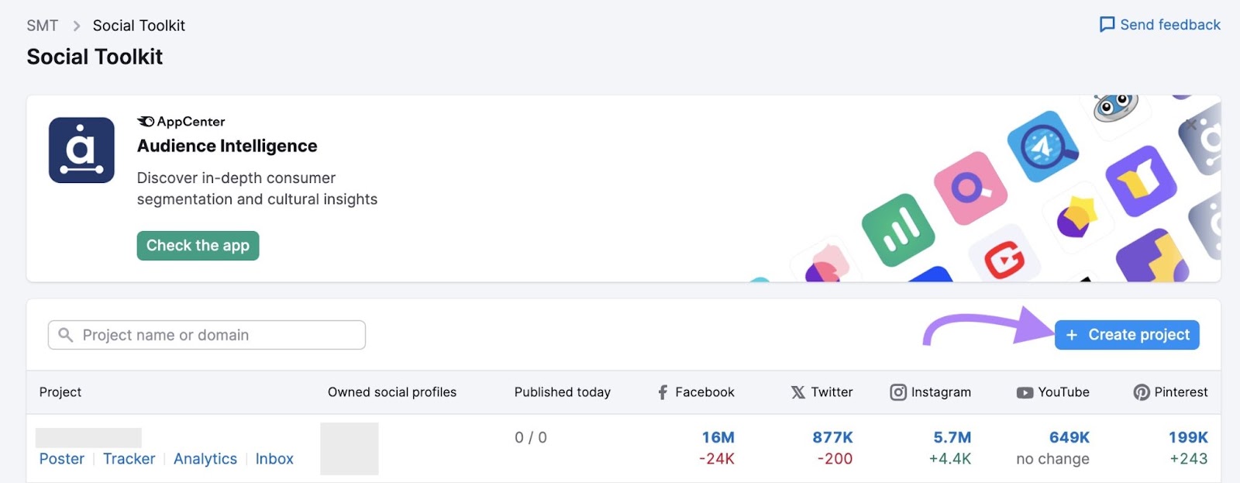The height and width of the screenshot is (483, 1240).
Task: Click the Pinterest icon column header
Action: point(1140,392)
